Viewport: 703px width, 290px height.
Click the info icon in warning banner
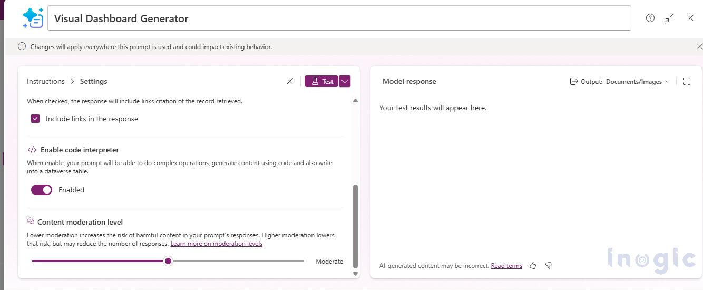22,46
